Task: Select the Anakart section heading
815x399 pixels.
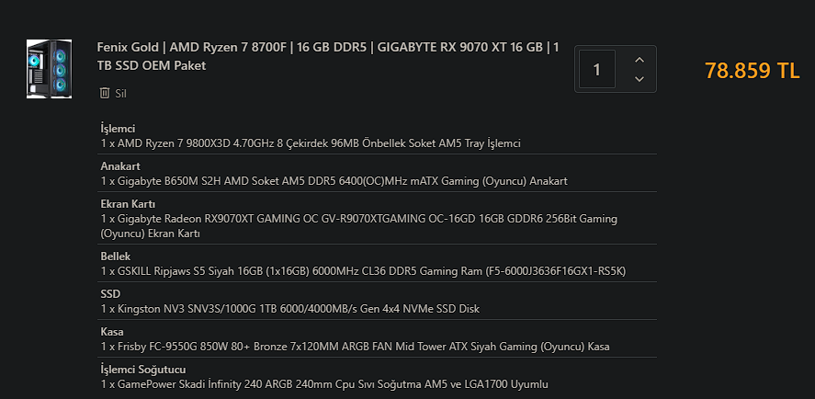Action: click(120, 166)
